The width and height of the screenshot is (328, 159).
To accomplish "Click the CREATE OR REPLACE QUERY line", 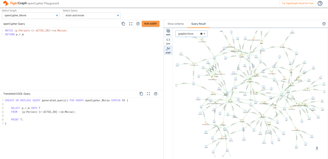I will click(66, 100).
